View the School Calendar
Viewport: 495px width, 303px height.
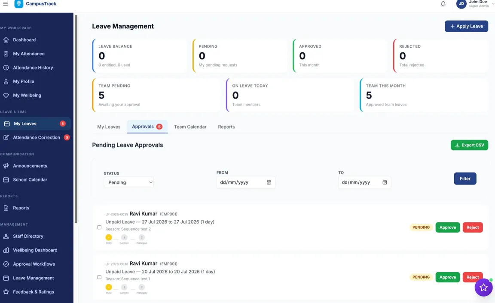(30, 179)
